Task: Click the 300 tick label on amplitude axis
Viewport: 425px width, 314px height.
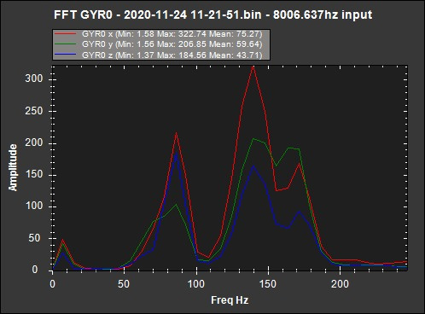Action: (34, 78)
